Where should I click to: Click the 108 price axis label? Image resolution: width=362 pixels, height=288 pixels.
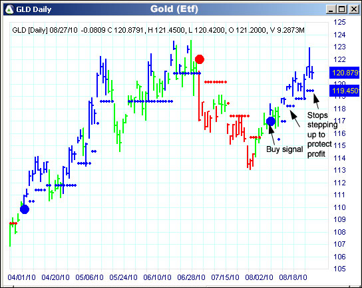tap(339, 232)
